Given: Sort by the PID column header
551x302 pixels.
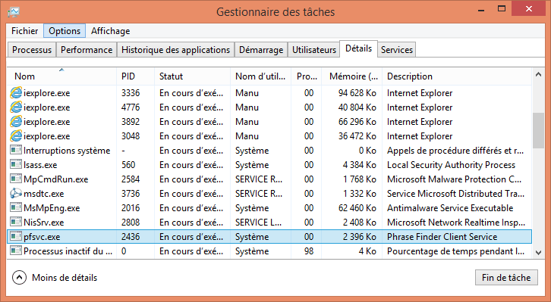Looking at the screenshot, I should (x=135, y=76).
